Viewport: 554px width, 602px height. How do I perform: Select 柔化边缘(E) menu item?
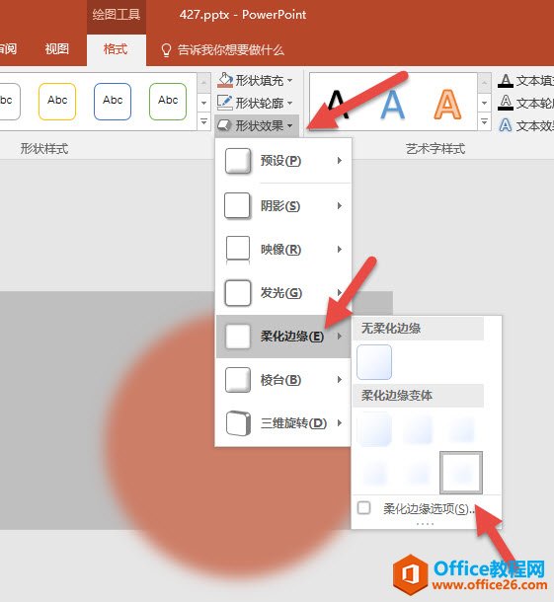click(283, 337)
